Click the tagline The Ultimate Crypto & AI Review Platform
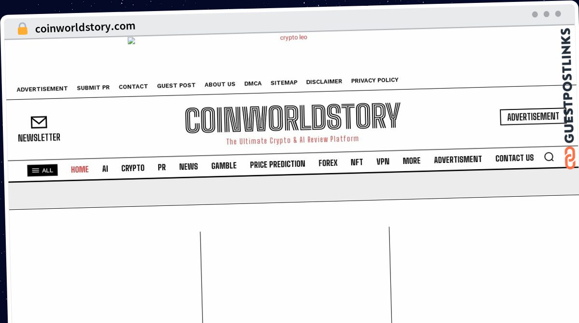579x323 pixels. click(292, 140)
